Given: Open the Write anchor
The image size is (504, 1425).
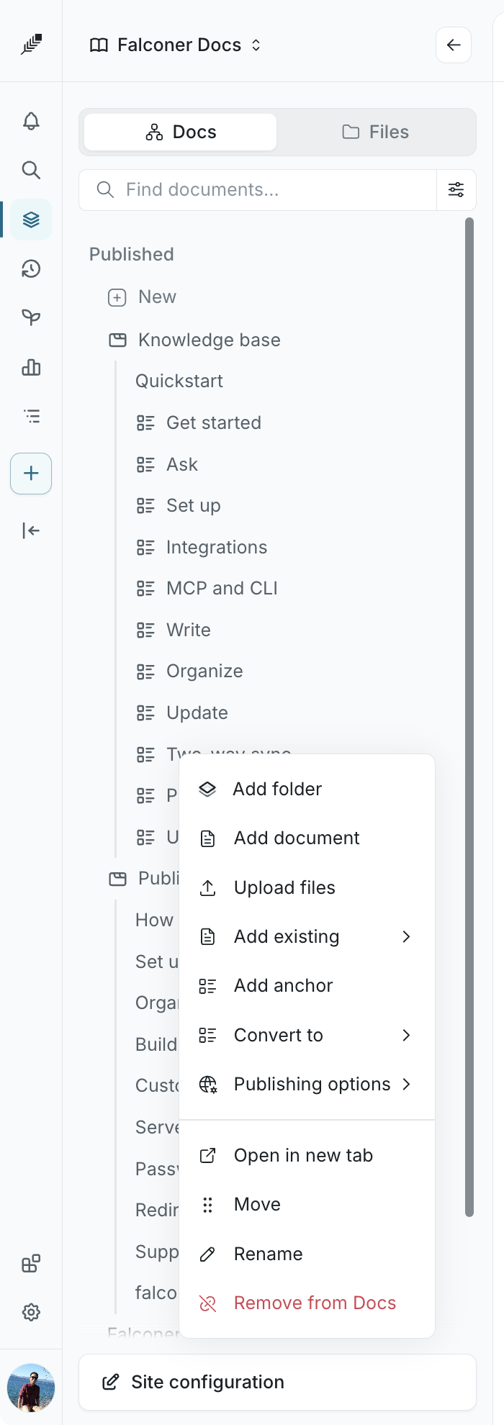Looking at the screenshot, I should tap(189, 630).
